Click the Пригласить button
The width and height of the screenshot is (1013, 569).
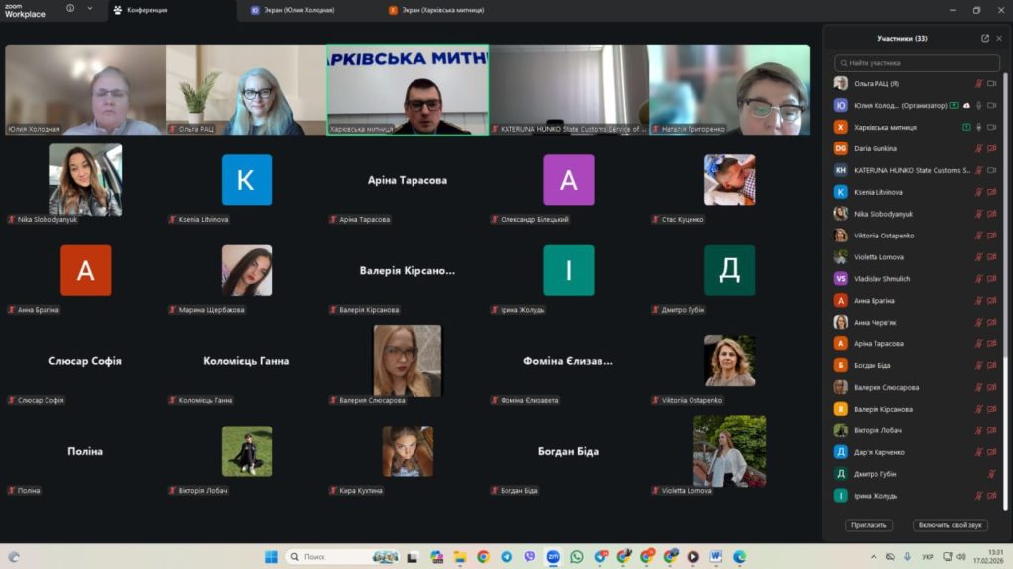[x=868, y=525]
